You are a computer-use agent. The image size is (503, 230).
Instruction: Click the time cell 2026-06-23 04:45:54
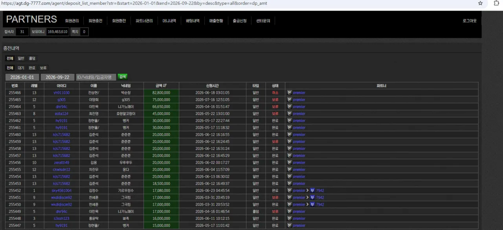pyautogui.click(x=212, y=190)
